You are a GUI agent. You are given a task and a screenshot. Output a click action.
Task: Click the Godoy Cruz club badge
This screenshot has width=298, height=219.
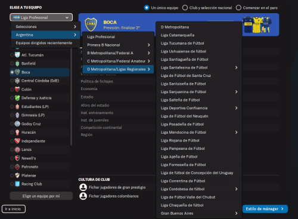coord(17,124)
